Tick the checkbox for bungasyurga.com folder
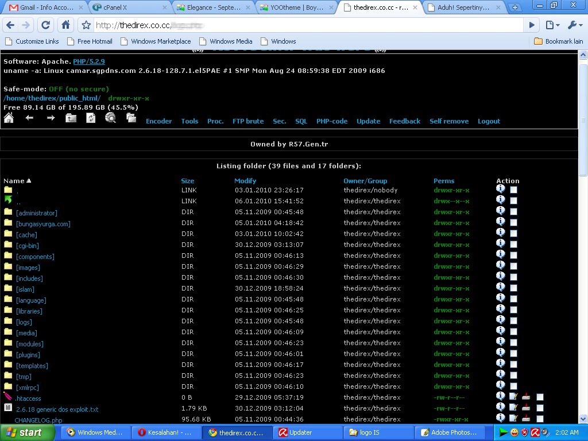This screenshot has height=441, width=588. click(513, 223)
